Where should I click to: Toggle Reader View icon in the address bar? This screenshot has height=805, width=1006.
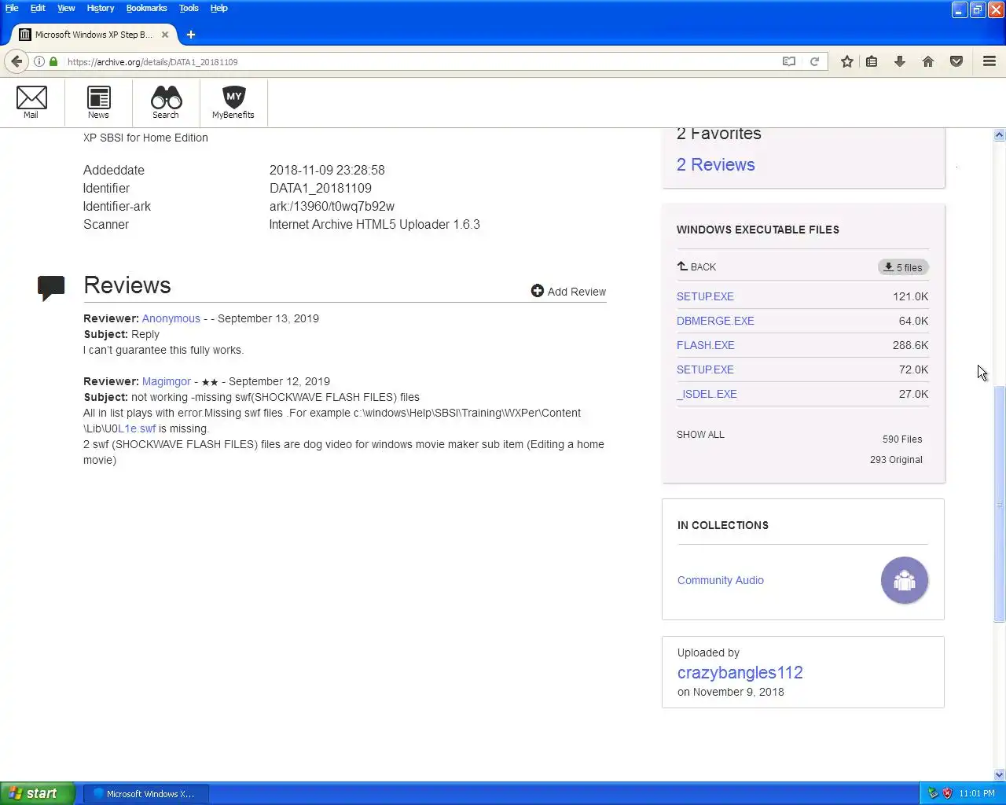pyautogui.click(x=789, y=61)
